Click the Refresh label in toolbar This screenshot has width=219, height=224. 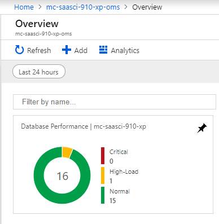(39, 50)
